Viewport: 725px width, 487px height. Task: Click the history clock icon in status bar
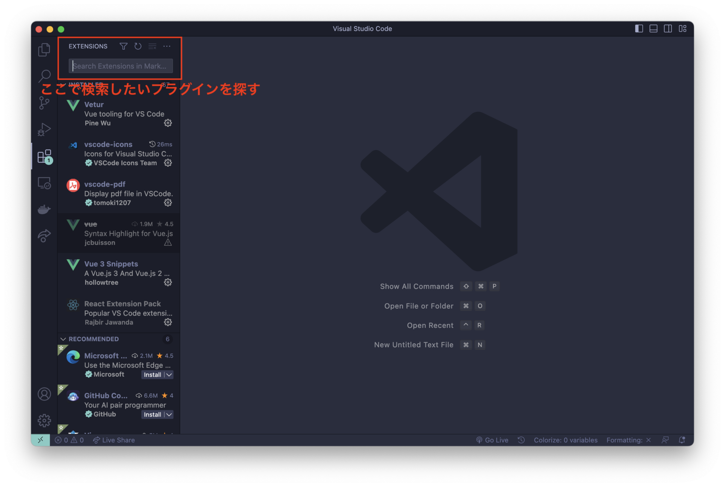point(521,440)
